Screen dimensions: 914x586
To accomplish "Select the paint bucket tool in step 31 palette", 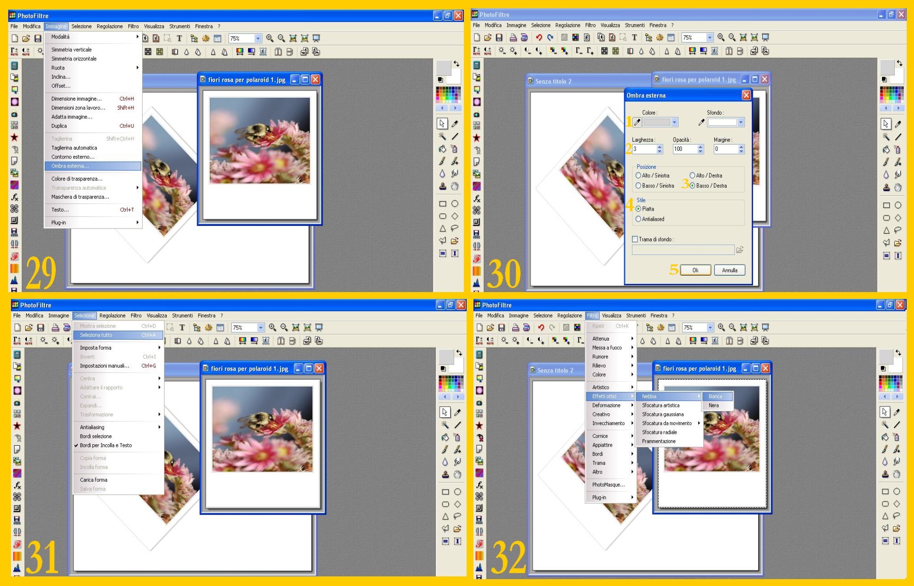I will click(445, 437).
